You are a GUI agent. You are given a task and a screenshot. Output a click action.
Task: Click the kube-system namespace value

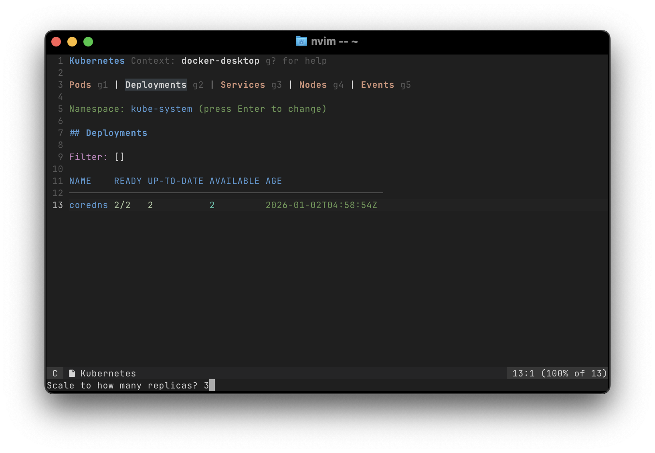tap(162, 109)
